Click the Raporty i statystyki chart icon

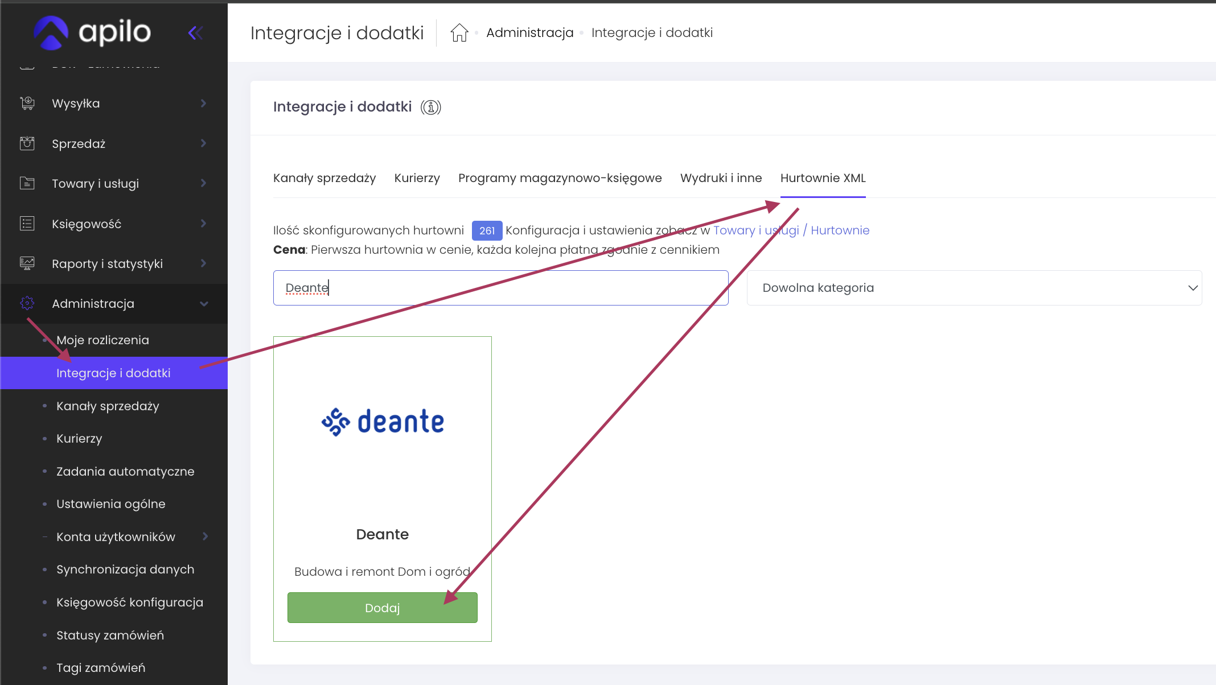[x=27, y=263]
